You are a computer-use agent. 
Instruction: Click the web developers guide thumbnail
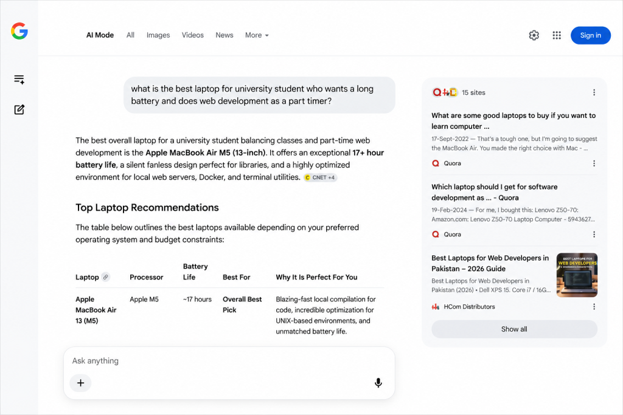577,275
